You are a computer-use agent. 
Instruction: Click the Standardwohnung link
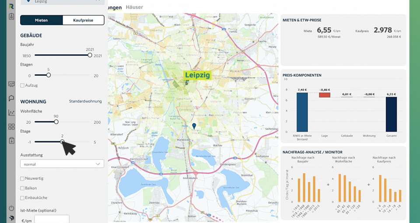[x=85, y=101]
